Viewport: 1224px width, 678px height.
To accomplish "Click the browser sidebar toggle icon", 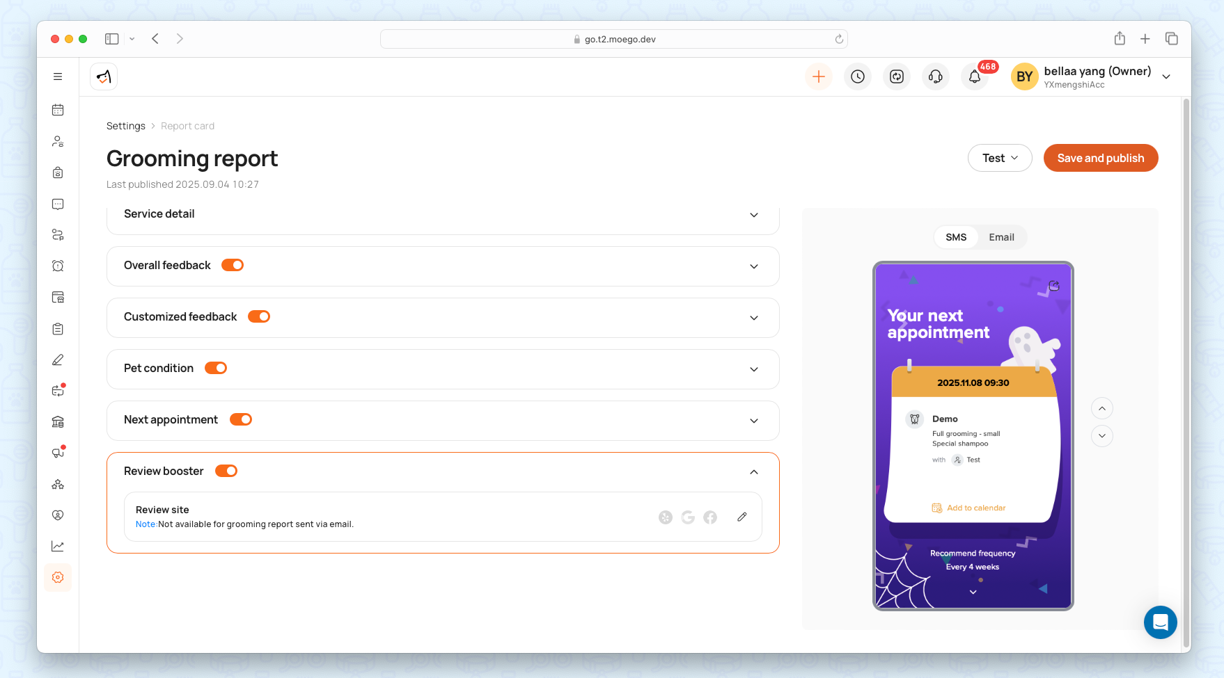I will pos(111,39).
